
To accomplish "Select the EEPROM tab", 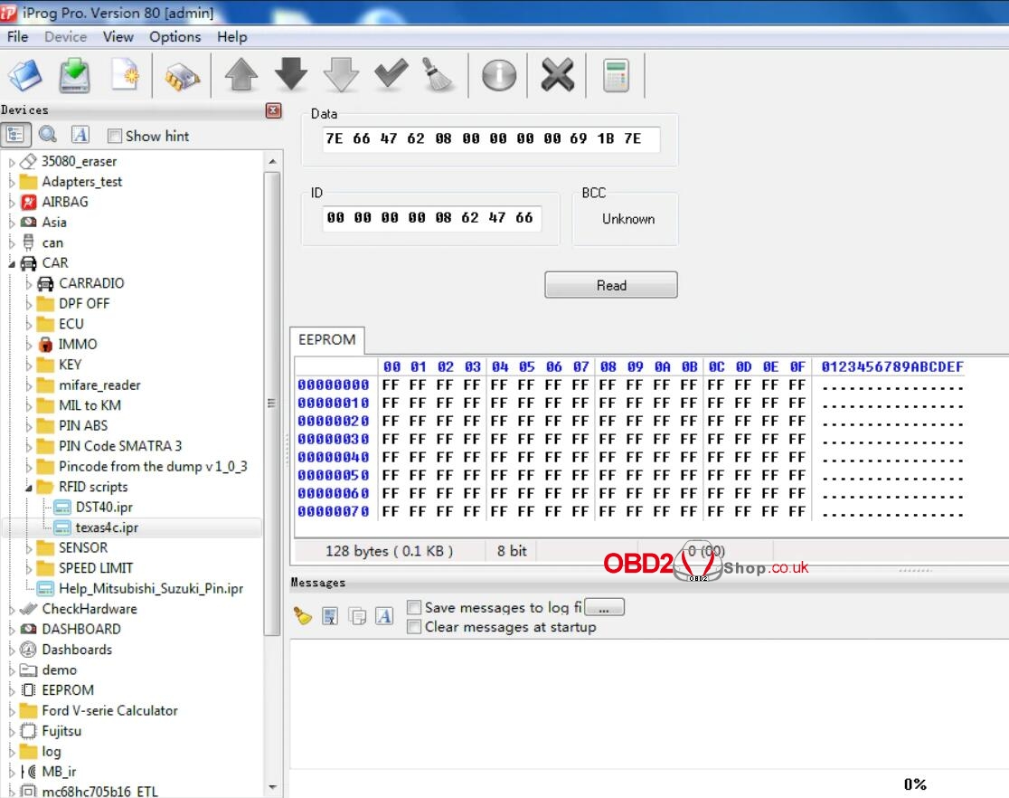I will point(327,340).
